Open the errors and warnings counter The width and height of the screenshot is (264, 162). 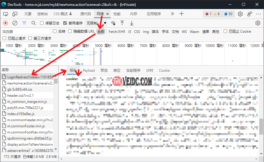[212, 14]
